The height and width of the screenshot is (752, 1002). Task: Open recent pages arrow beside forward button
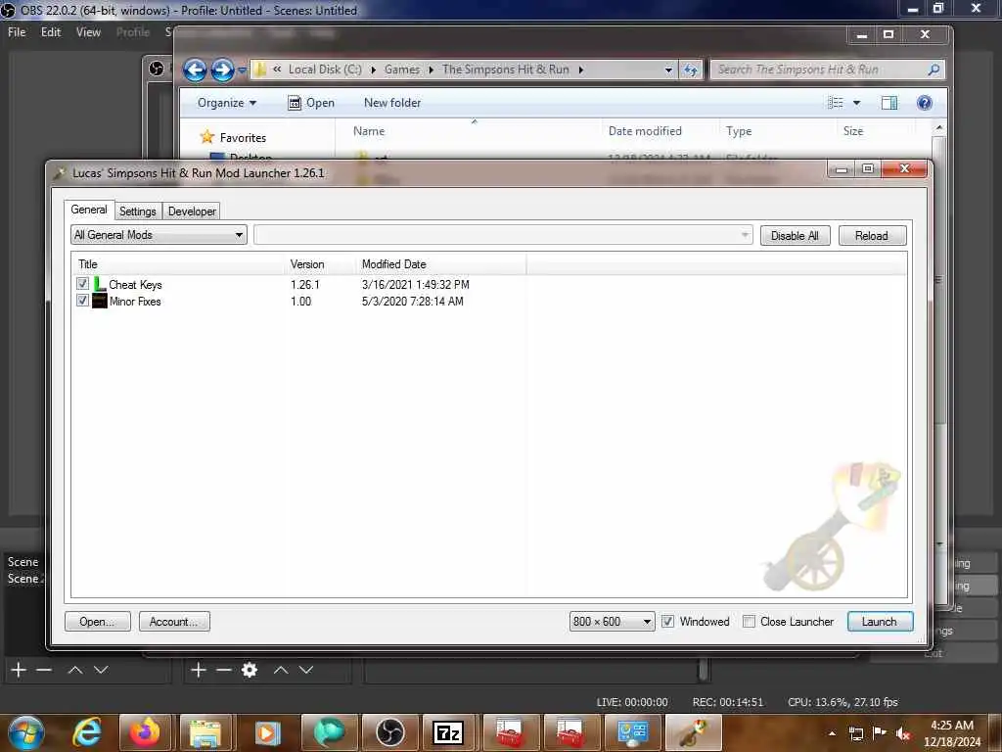tap(242, 70)
